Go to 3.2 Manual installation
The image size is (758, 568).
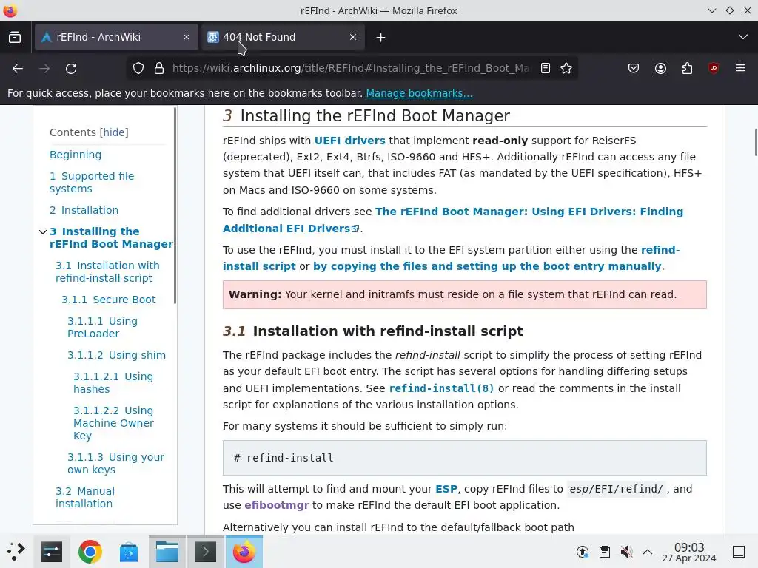click(x=85, y=497)
